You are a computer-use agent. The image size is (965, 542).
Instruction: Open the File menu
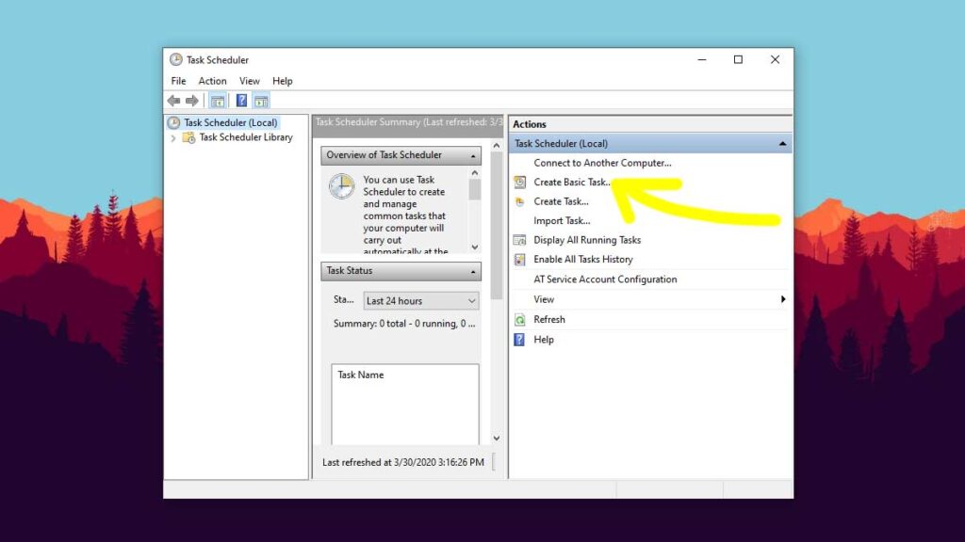(x=178, y=81)
